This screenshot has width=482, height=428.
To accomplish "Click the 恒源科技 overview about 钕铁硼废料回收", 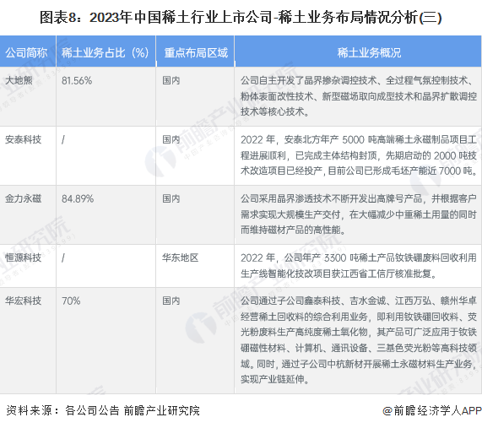I will coord(359,266).
